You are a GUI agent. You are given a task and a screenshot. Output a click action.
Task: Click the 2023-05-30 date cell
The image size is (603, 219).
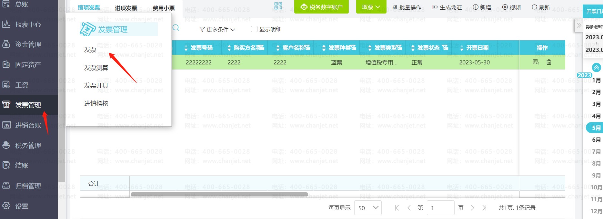474,62
